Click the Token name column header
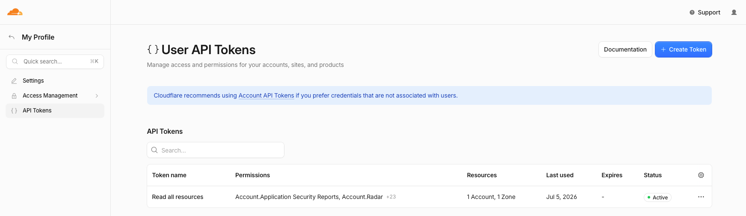 [169, 175]
